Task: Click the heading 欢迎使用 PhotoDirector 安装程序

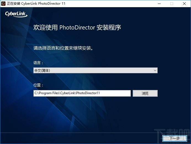Action: point(77,27)
